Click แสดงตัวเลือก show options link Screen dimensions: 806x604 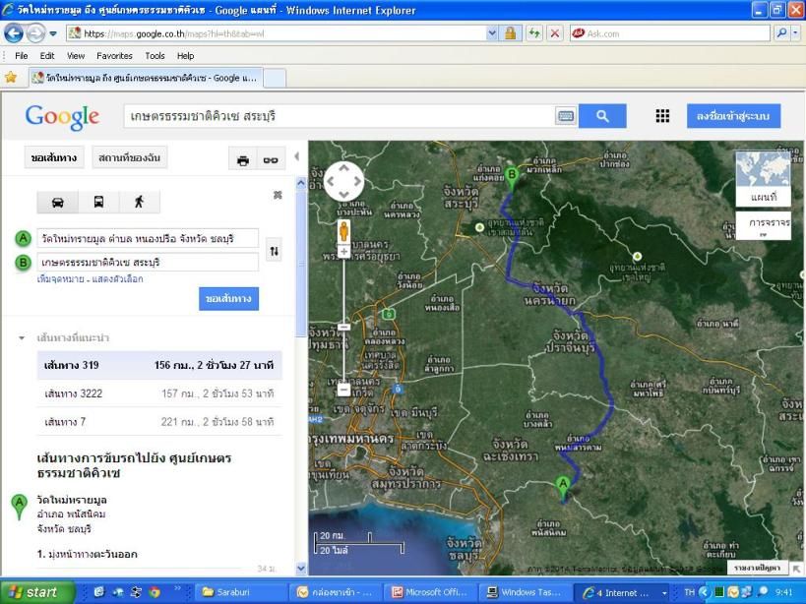click(x=118, y=279)
